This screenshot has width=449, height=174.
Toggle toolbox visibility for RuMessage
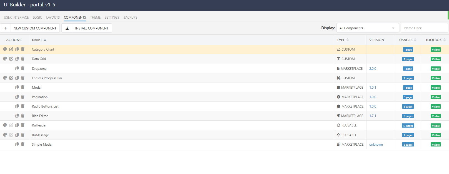435,135
